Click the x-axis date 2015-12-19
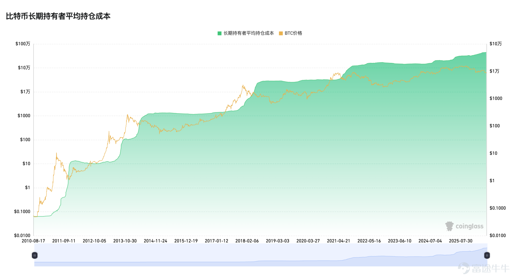This screenshot has width=516, height=280. [x=186, y=241]
